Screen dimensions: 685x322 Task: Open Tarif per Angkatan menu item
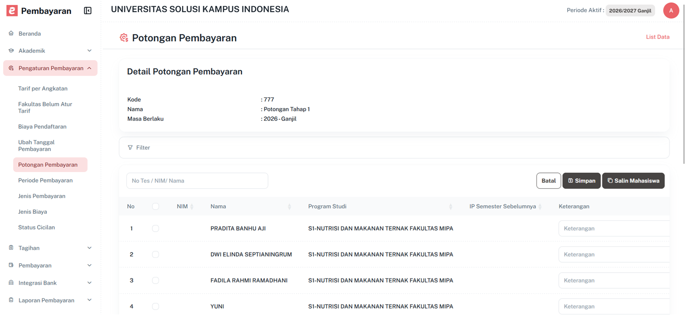coord(43,89)
